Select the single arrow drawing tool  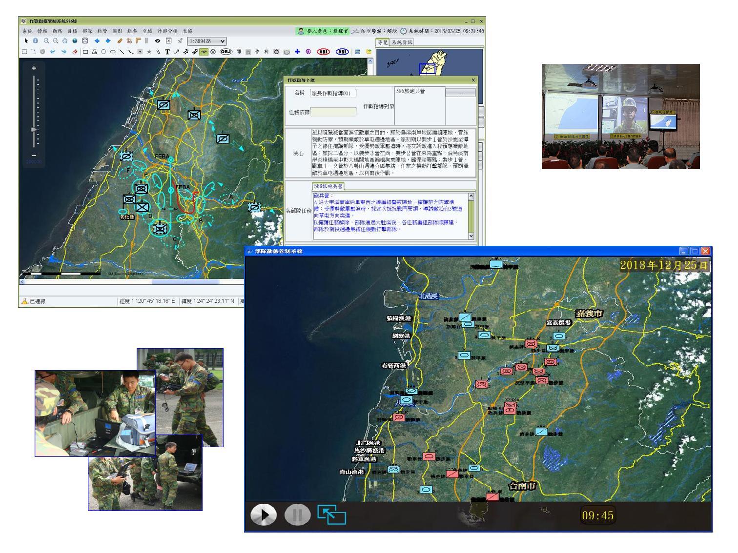(177, 52)
